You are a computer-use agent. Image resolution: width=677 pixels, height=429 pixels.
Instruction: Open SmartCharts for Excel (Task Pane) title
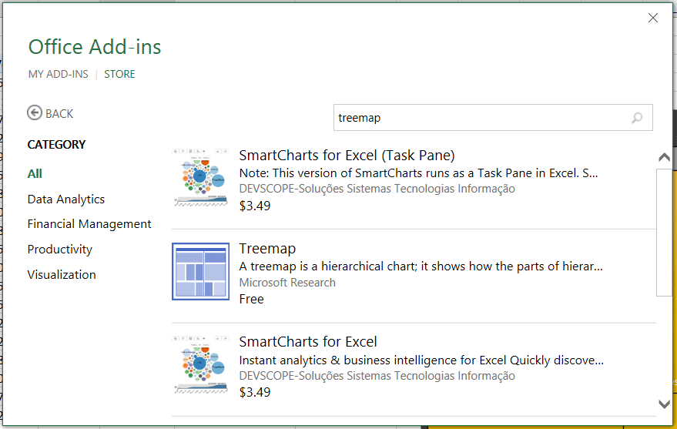pos(347,155)
